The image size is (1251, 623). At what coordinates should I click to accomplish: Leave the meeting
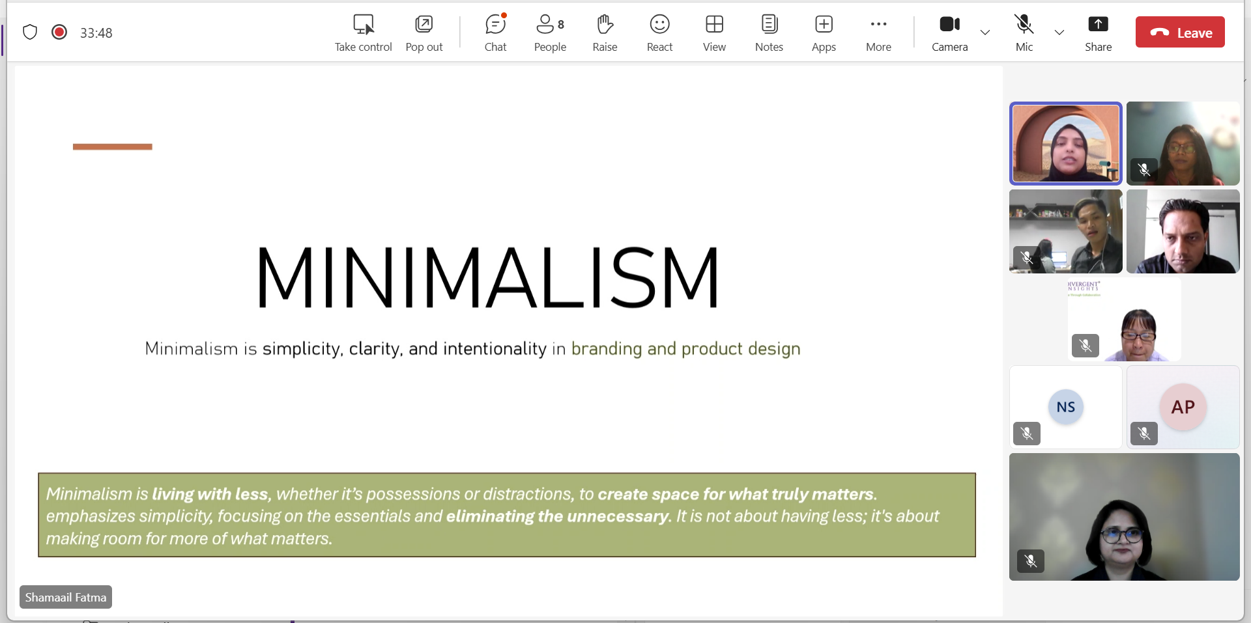(1180, 32)
